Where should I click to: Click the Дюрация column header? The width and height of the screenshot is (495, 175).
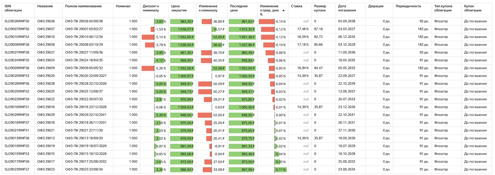[376, 6]
